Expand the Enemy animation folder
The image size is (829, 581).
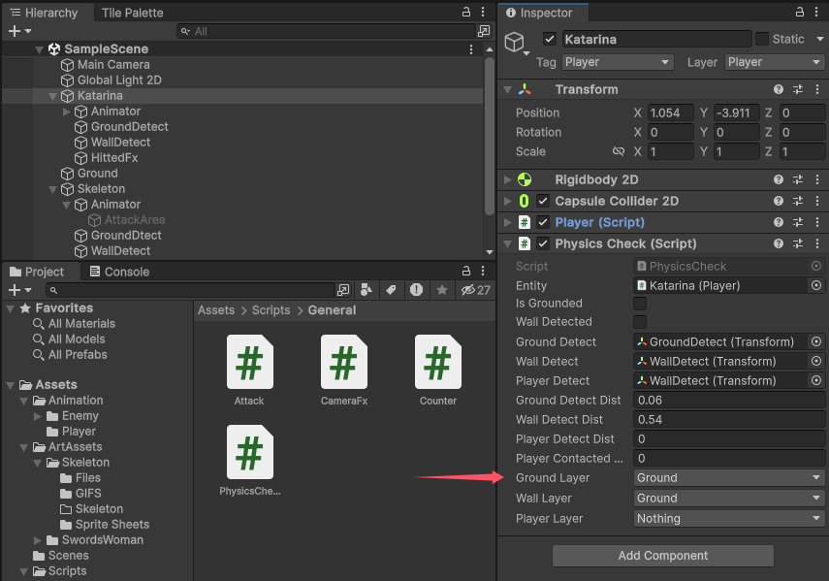[38, 416]
